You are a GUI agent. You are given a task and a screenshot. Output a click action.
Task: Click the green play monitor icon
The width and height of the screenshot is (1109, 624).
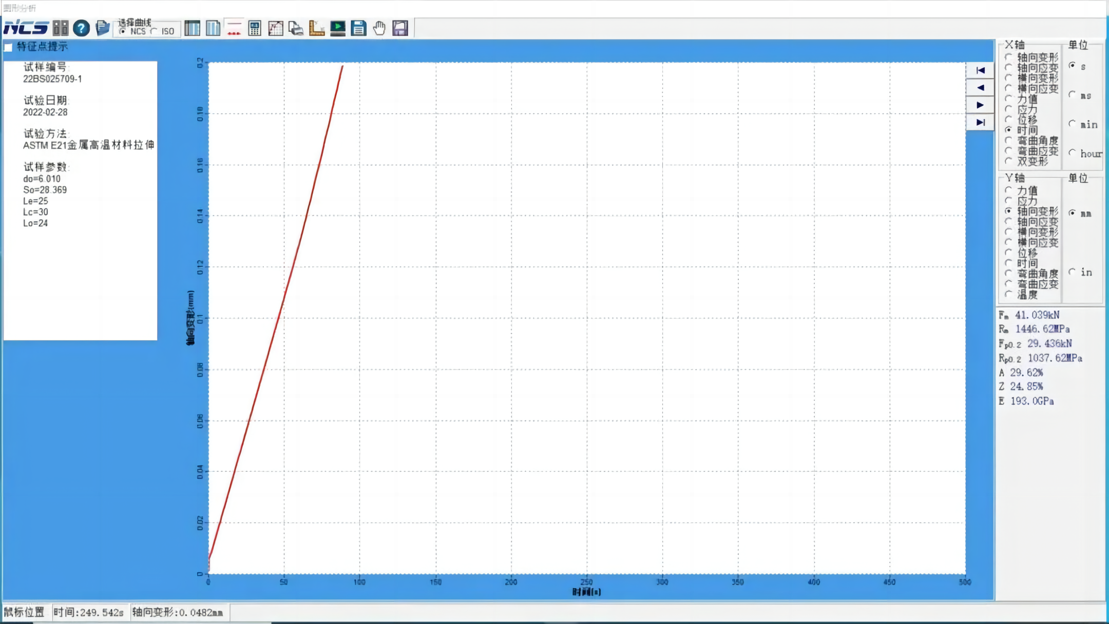[x=338, y=28]
